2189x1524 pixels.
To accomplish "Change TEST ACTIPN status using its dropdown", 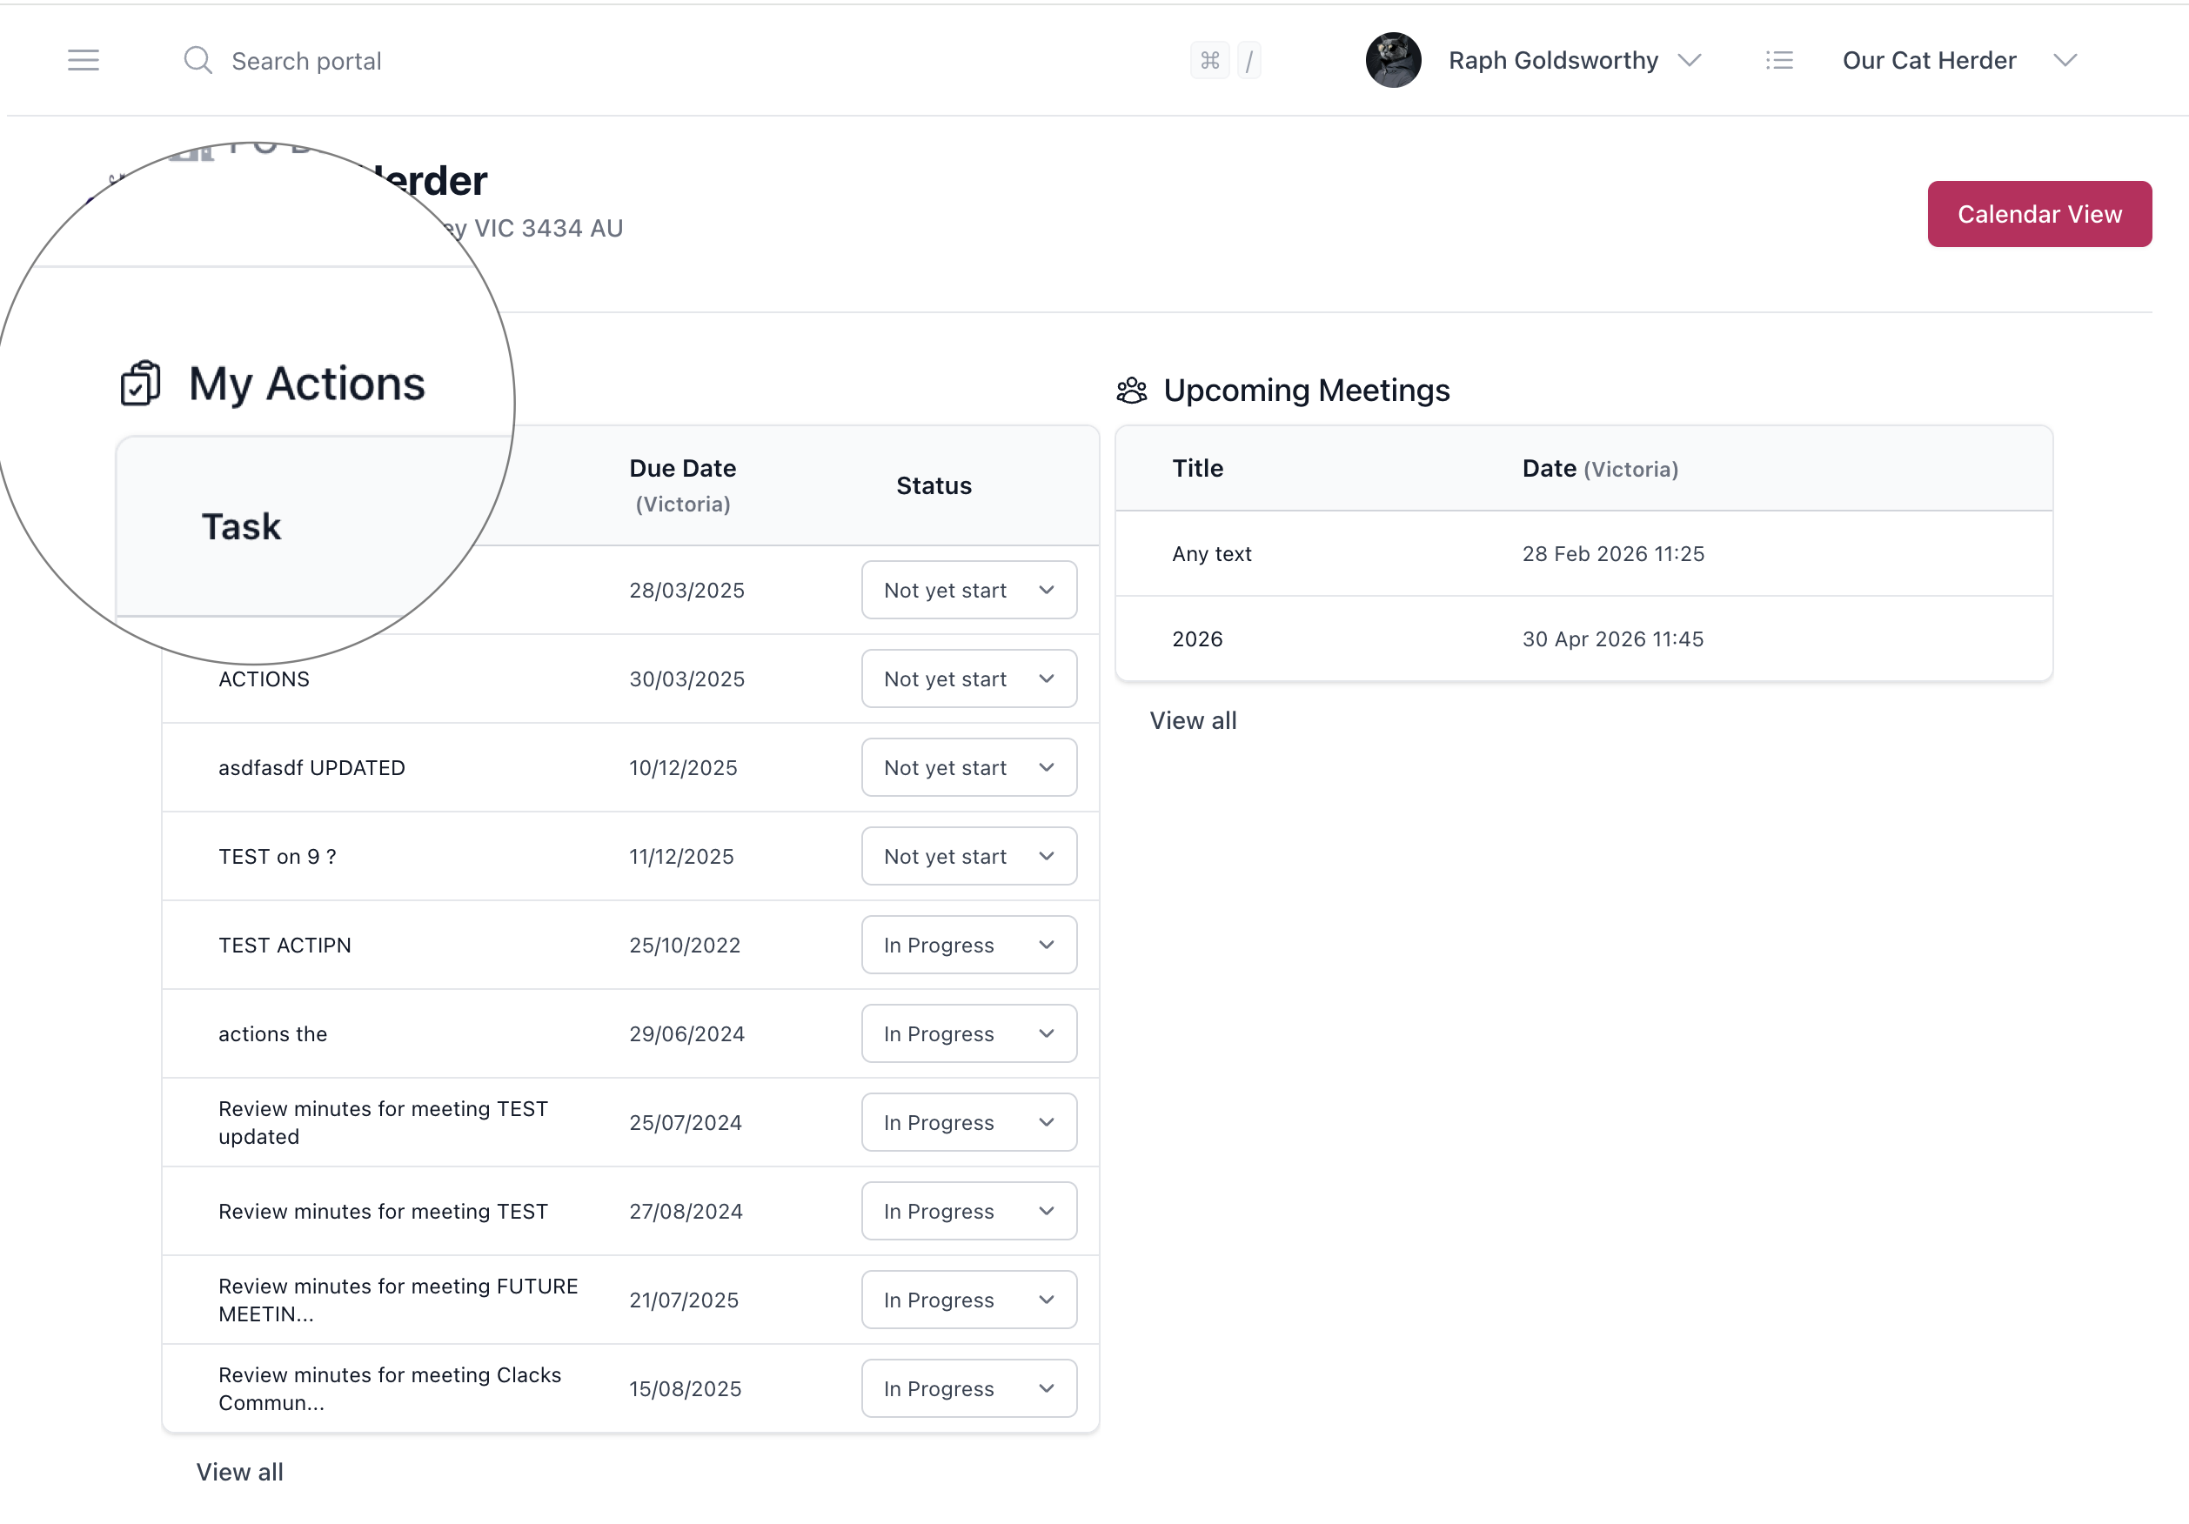I will click(967, 945).
